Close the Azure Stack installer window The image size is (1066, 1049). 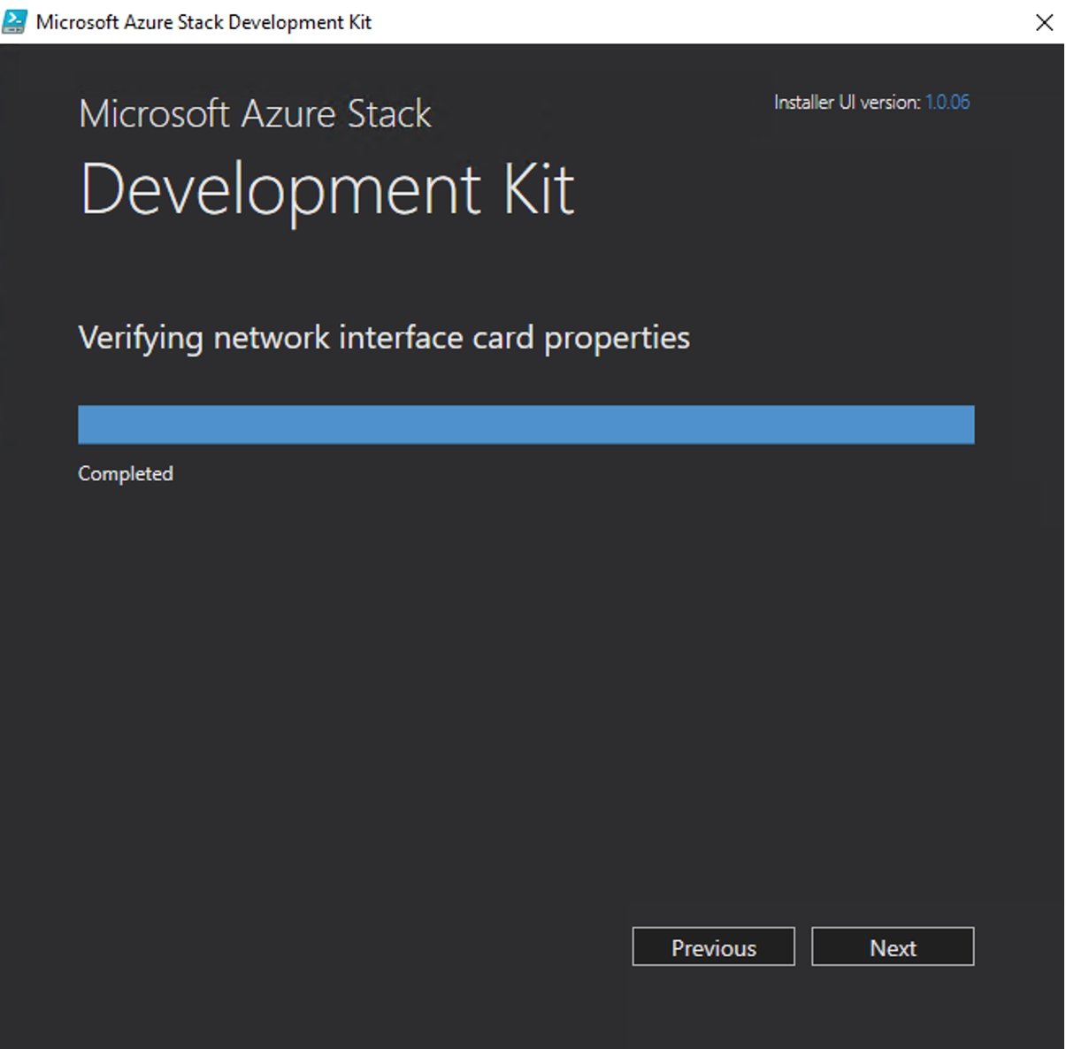pyautogui.click(x=1044, y=22)
